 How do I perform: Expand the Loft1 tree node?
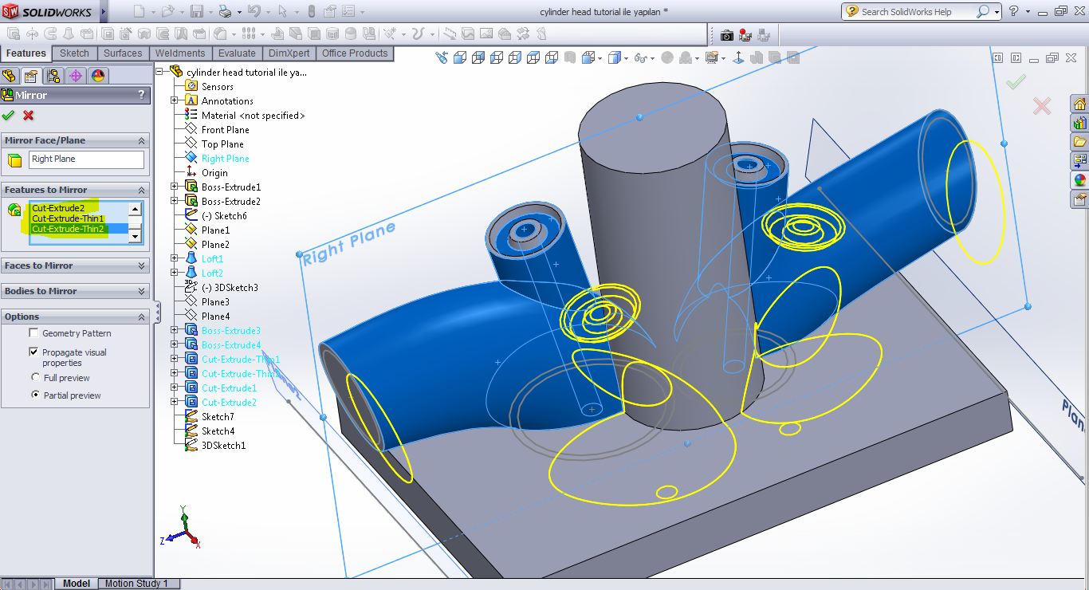point(175,259)
